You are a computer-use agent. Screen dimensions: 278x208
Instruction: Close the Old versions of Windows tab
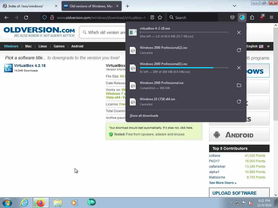(x=117, y=6)
